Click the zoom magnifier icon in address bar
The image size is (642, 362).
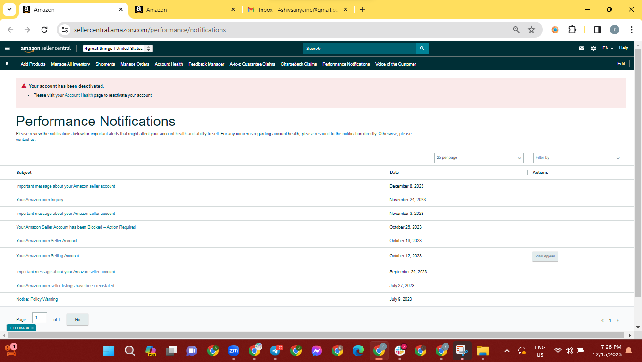click(x=516, y=30)
